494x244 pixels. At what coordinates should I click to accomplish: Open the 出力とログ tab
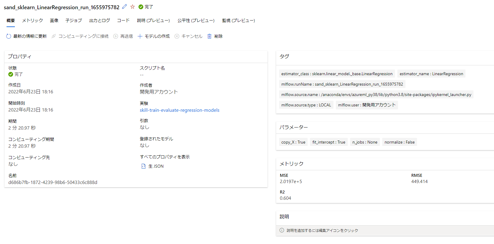(x=100, y=21)
